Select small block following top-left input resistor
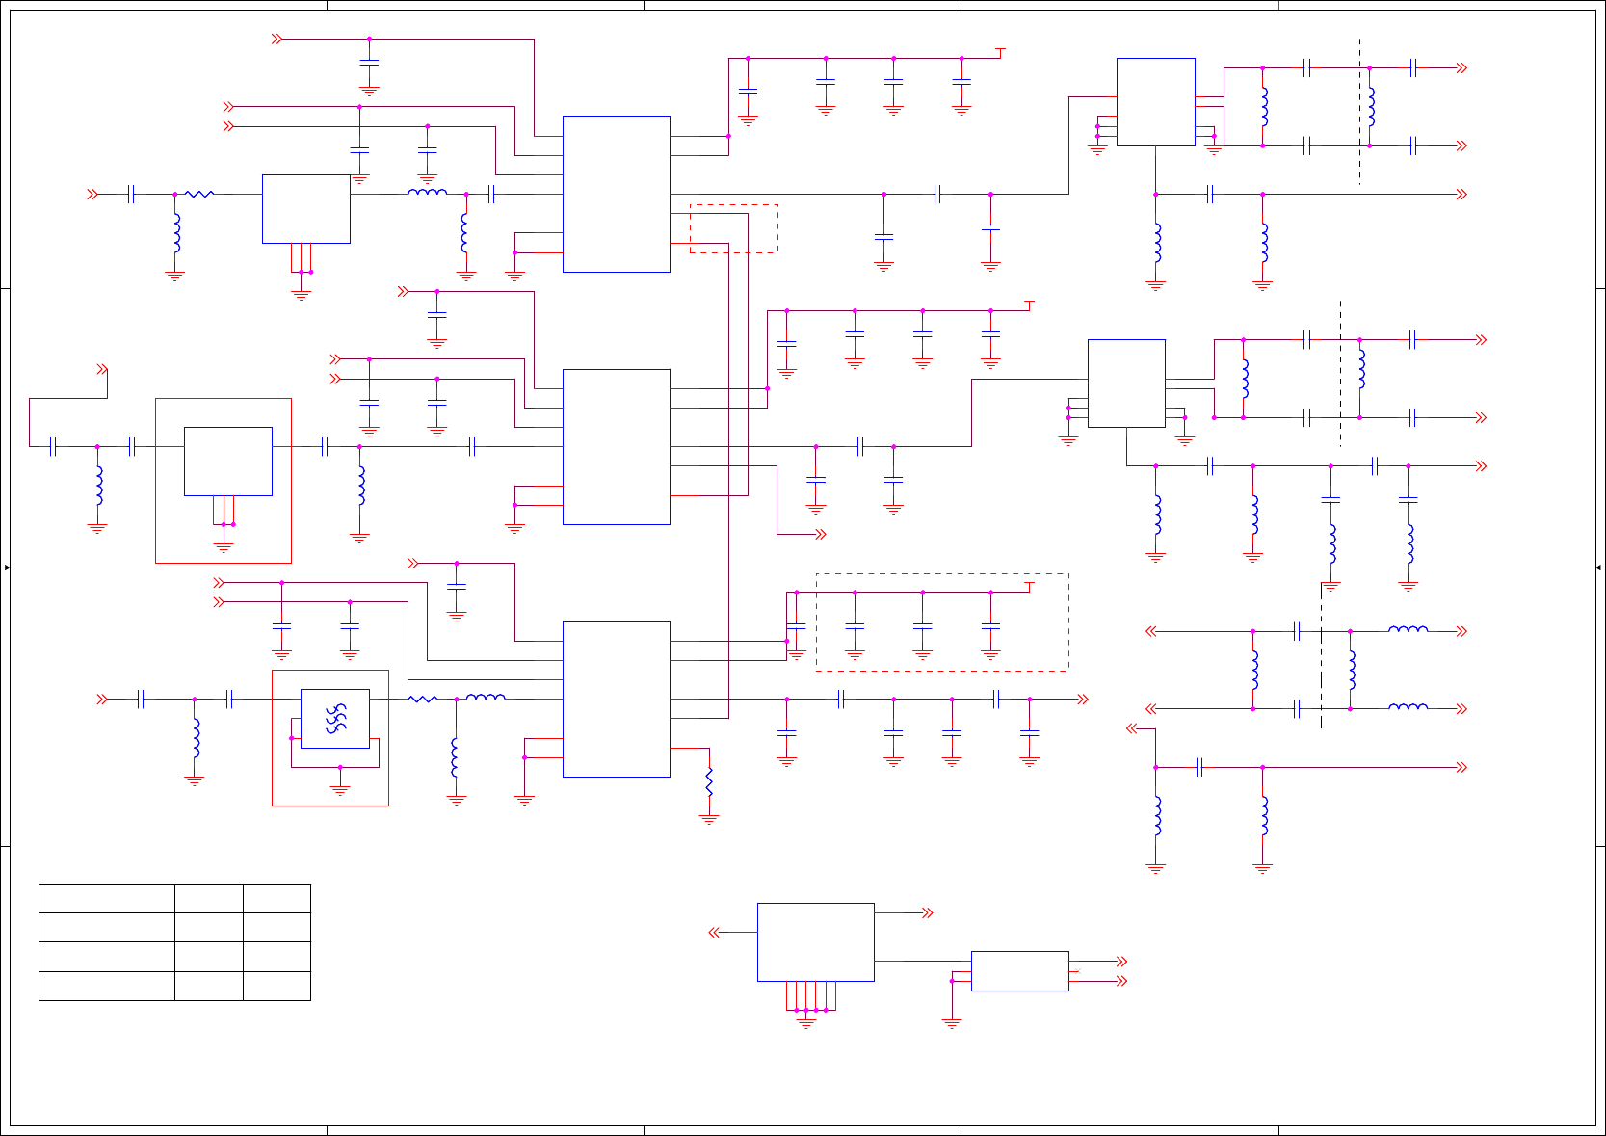The width and height of the screenshot is (1606, 1136). click(306, 209)
